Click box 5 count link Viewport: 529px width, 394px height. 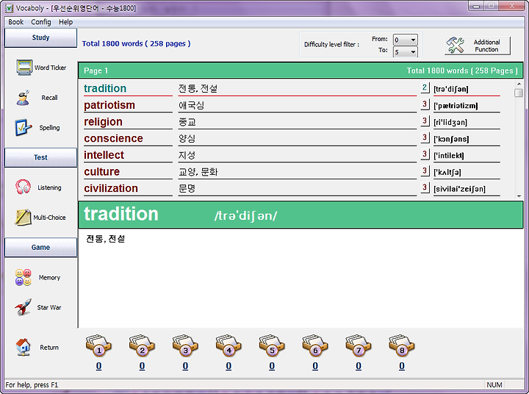pos(272,366)
